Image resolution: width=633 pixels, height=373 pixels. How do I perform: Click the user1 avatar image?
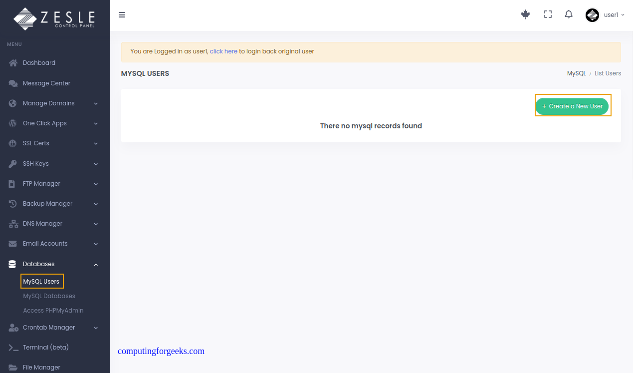pos(592,15)
